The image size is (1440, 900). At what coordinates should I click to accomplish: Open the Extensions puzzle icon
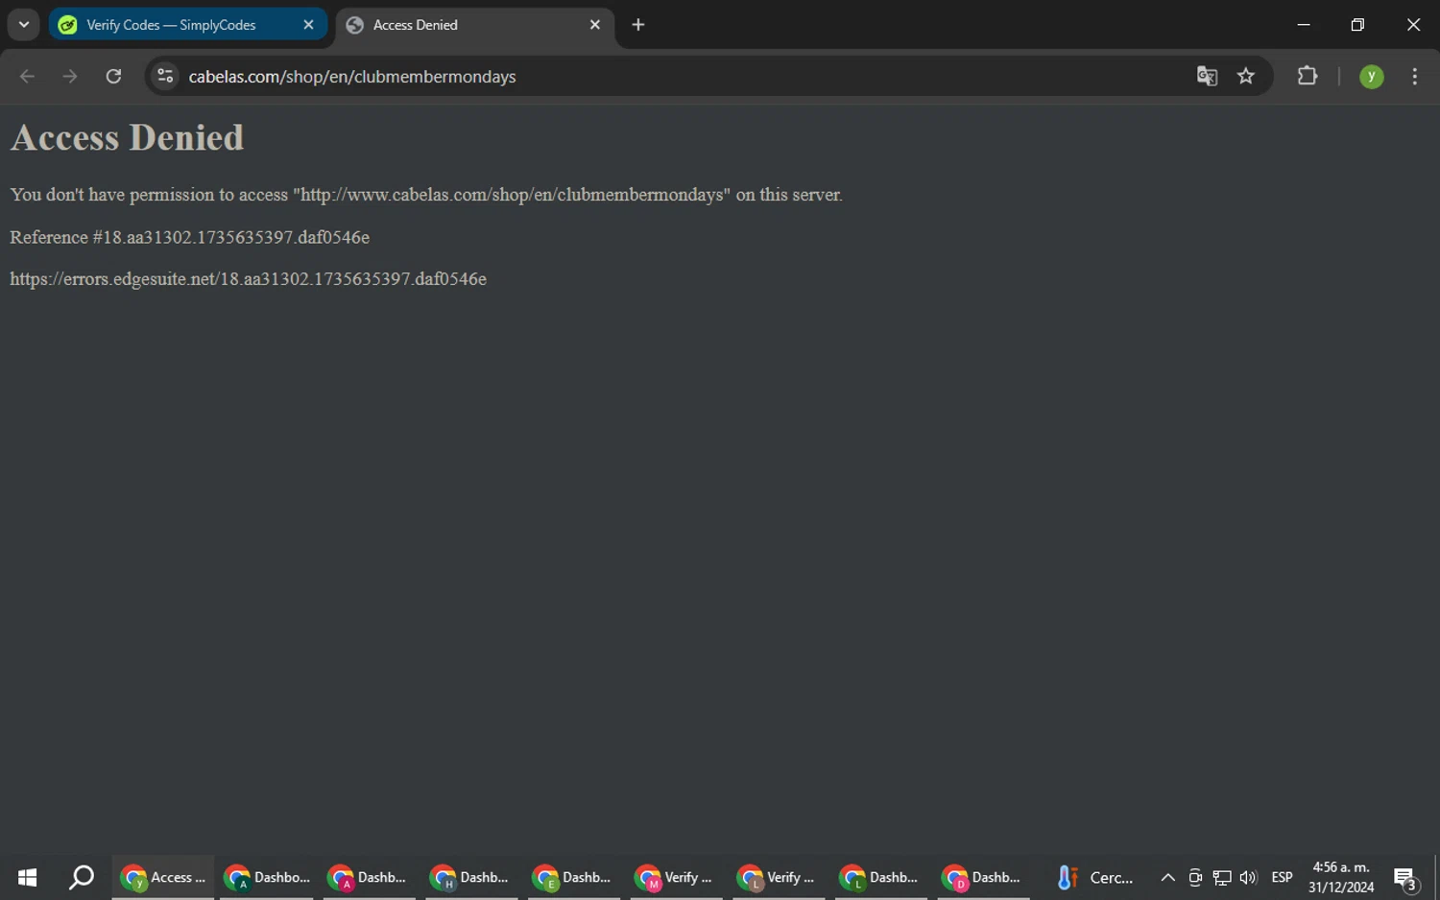coord(1308,76)
